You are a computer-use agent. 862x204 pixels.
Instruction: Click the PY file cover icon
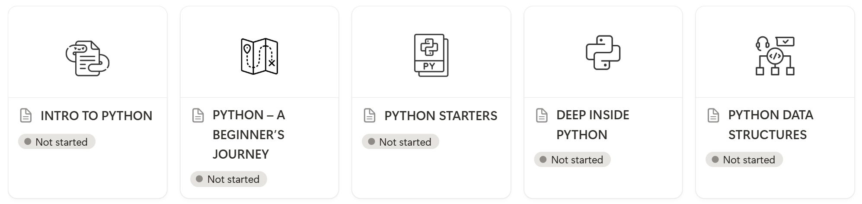(431, 55)
